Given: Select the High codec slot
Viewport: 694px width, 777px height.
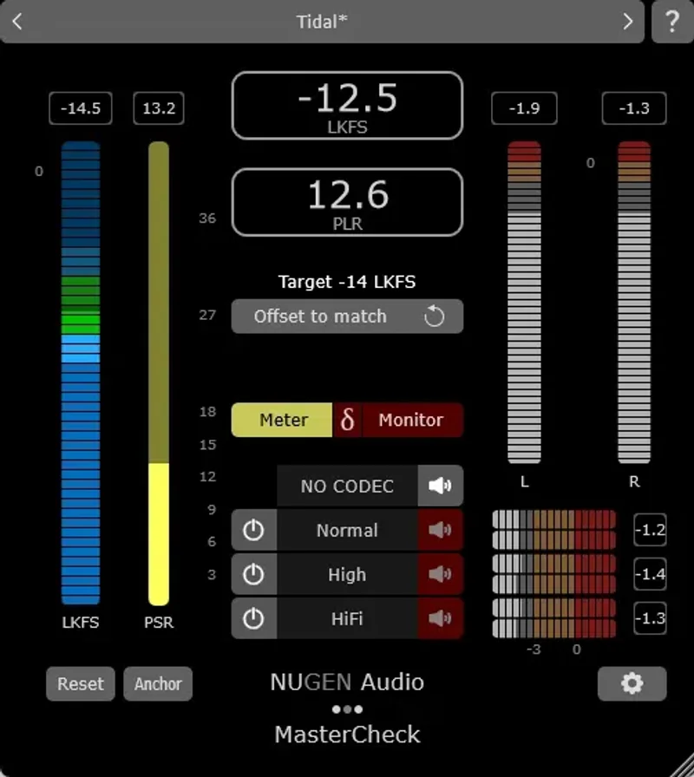Looking at the screenshot, I should [347, 574].
